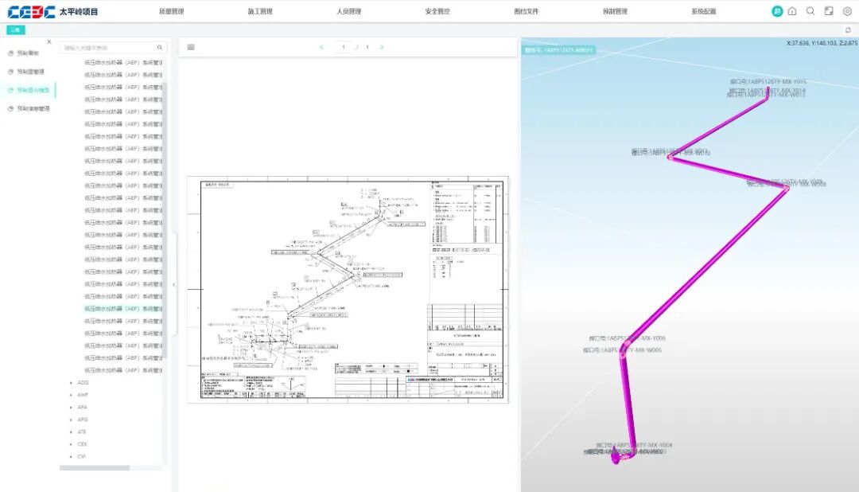Open the 安全管控 top menu
Screen dimensions: 859x492
(x=437, y=12)
